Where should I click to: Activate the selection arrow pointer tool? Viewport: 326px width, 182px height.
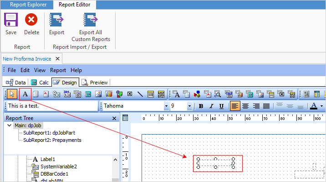[12, 94]
